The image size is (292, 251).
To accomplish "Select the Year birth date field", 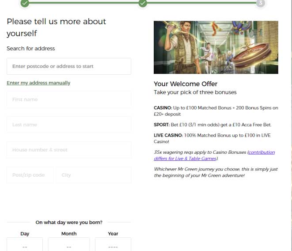I will pyautogui.click(x=113, y=244).
